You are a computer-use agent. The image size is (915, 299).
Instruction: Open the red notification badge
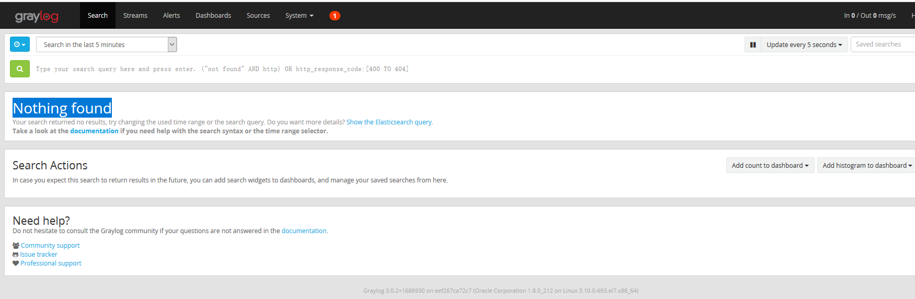tap(335, 16)
